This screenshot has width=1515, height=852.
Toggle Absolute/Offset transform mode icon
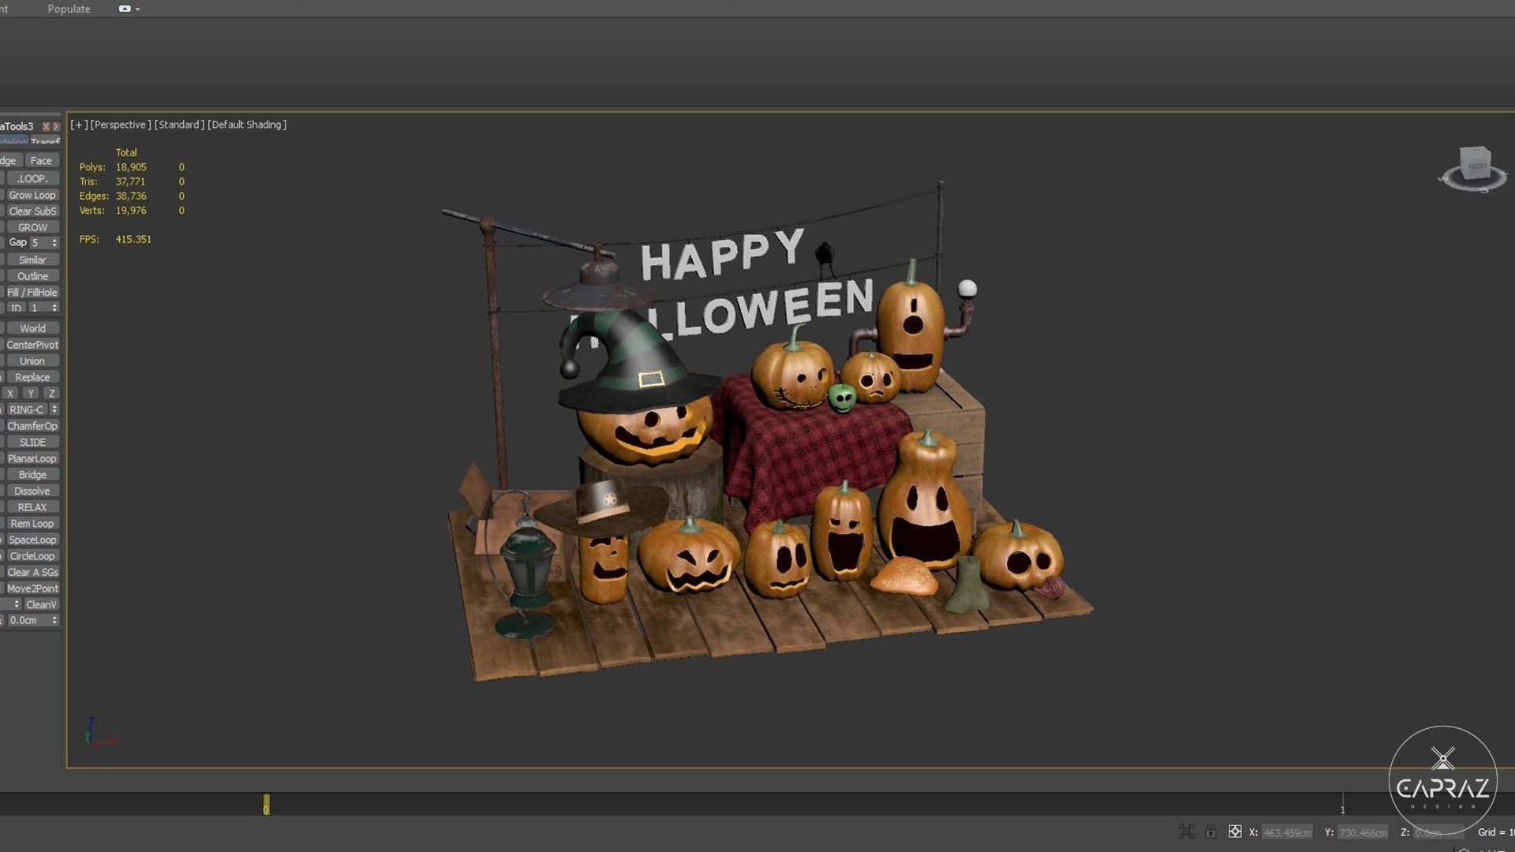coord(1235,831)
